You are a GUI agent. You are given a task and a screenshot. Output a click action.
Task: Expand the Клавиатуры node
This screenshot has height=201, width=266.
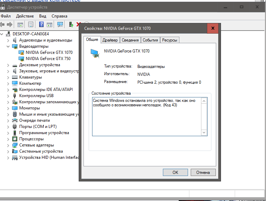point(8,78)
